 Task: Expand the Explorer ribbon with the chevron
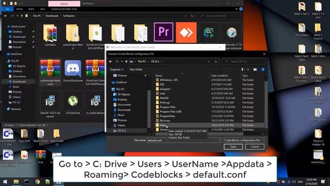coord(236,9)
